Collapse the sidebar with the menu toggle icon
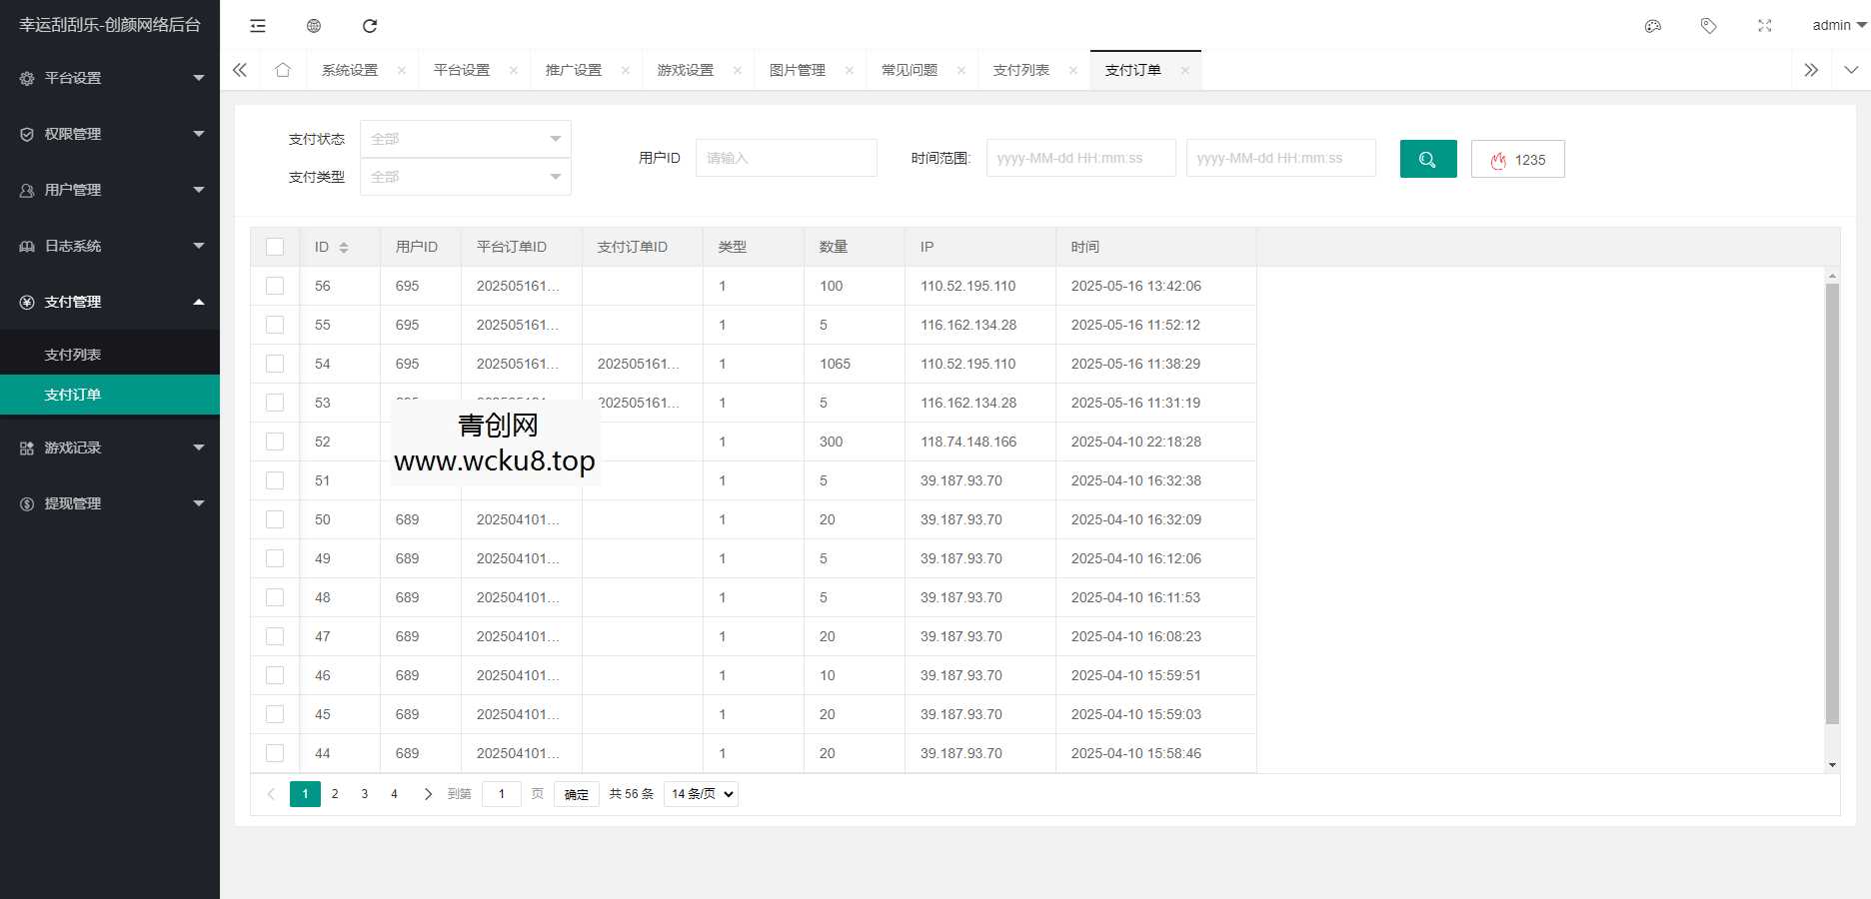This screenshot has height=899, width=1871. coord(258,26)
